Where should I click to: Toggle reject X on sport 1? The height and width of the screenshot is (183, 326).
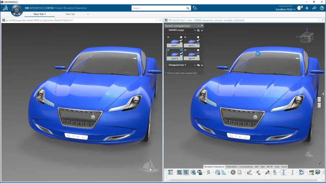[181, 44]
